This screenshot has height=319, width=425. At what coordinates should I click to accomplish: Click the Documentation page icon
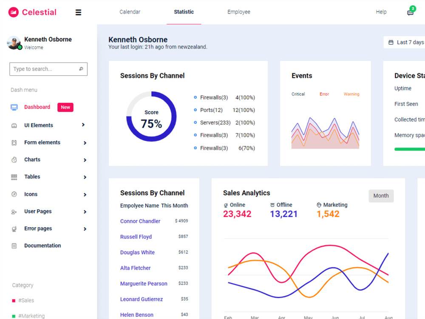click(x=14, y=246)
